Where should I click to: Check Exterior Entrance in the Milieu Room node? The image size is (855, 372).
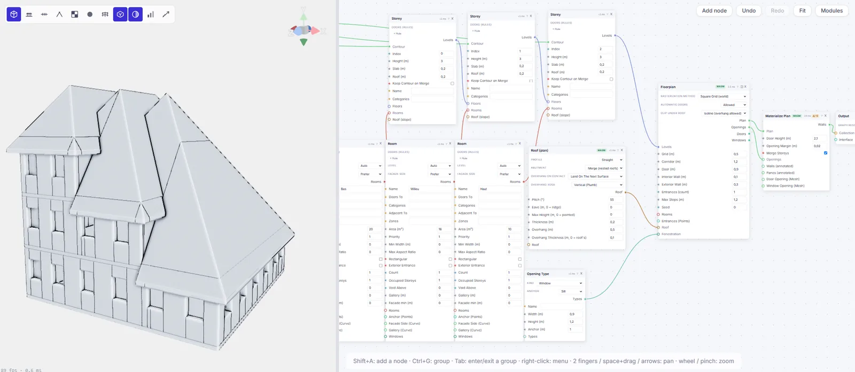[x=450, y=266]
